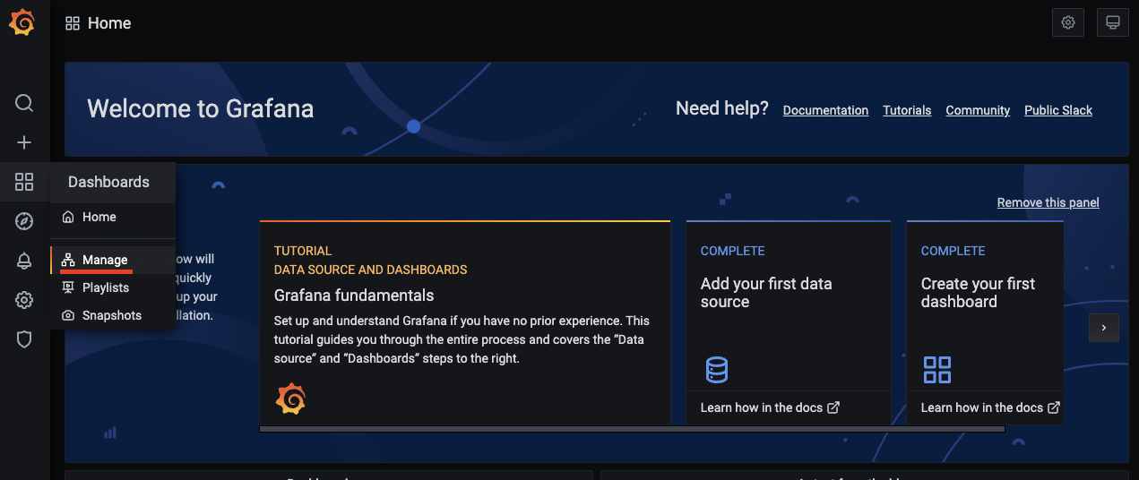Click Learn how in docs under data source
Image resolution: width=1139 pixels, height=480 pixels.
(770, 407)
